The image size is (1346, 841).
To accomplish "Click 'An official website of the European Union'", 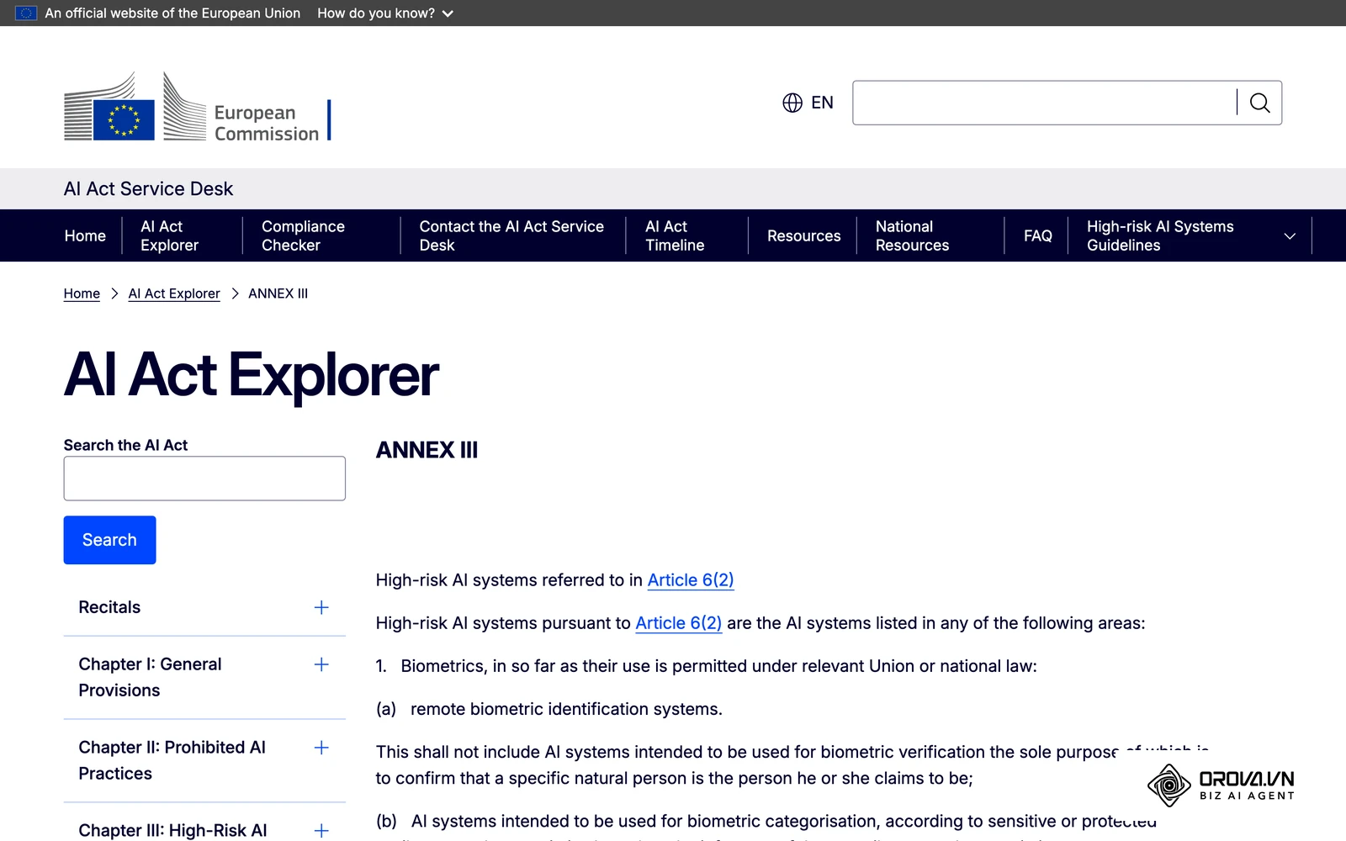I will (172, 13).
